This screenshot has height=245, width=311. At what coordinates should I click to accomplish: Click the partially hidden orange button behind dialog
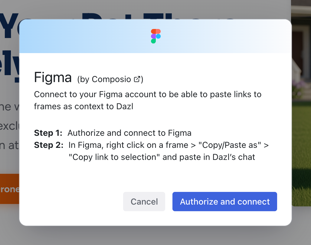(x=9, y=189)
